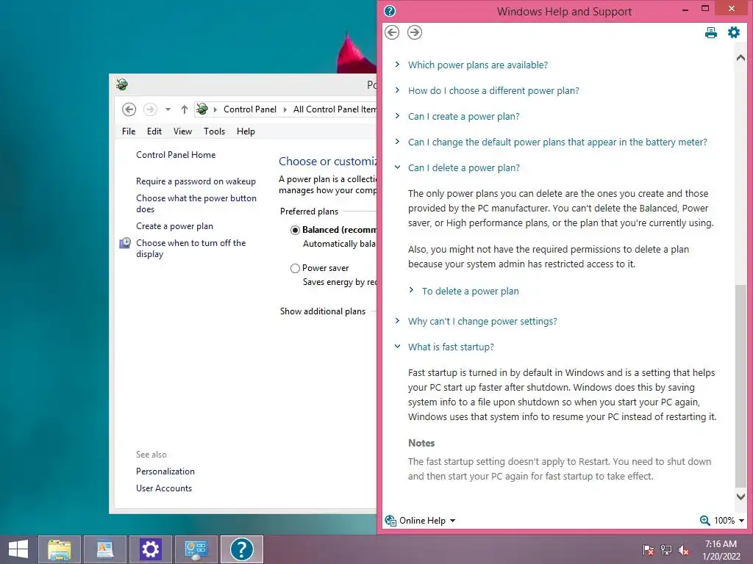Switch to Help and Support taskbar icon
Screen dimensions: 753x564
241,549
